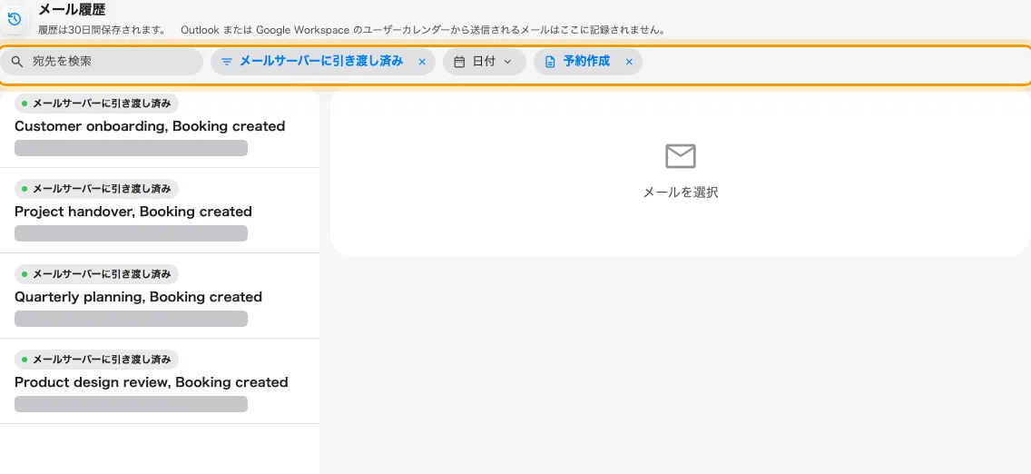Clear the 予約作成 filter
Image resolution: width=1031 pixels, height=474 pixels.
629,62
